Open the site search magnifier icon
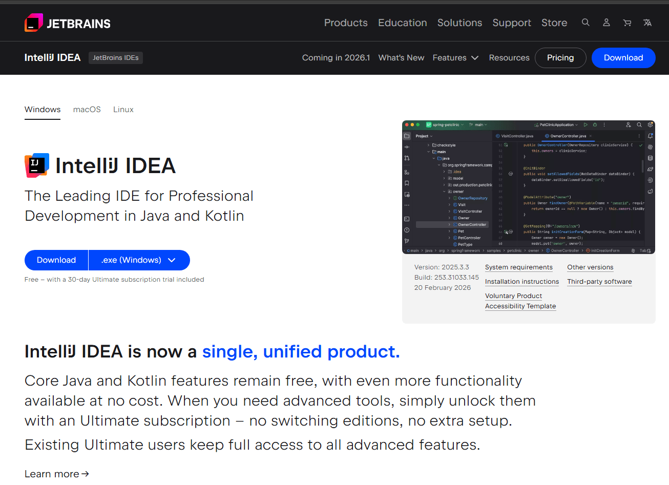 586,23
